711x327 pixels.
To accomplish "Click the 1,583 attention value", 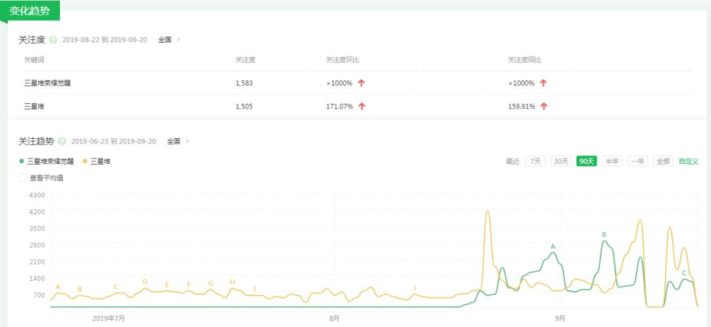I will (244, 83).
